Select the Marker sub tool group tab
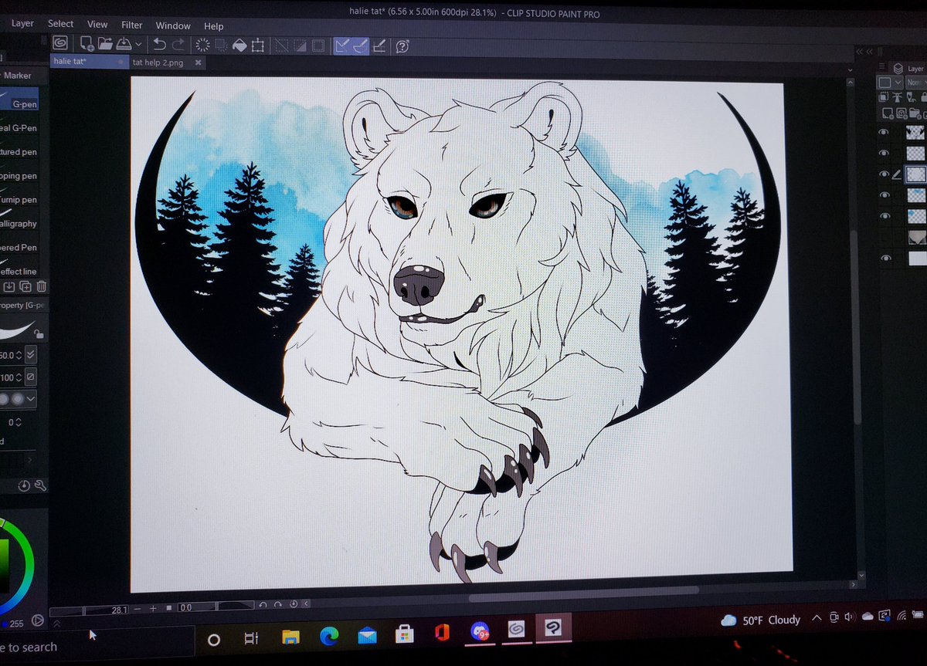927x666 pixels. click(18, 76)
